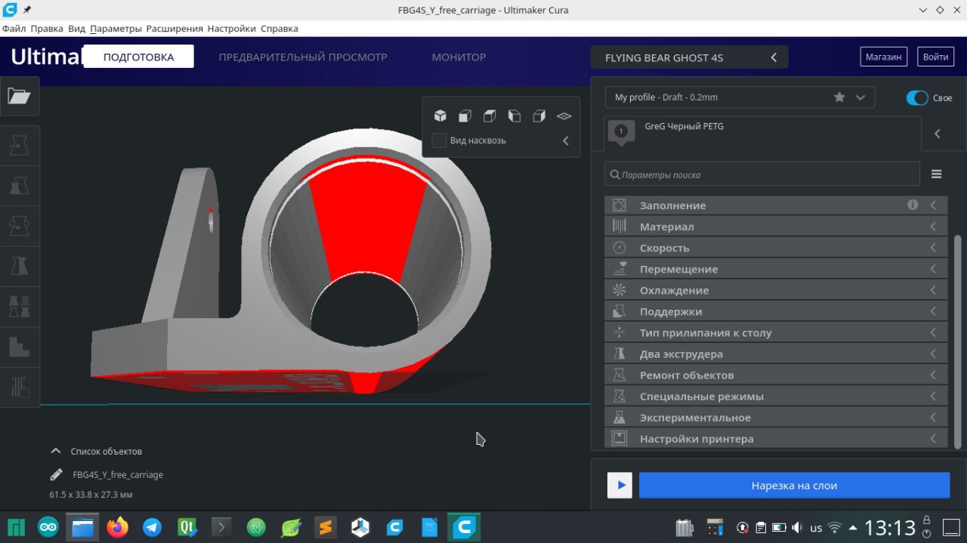The image size is (967, 543).
Task: Expand the Поддержки settings category
Action: [776, 311]
